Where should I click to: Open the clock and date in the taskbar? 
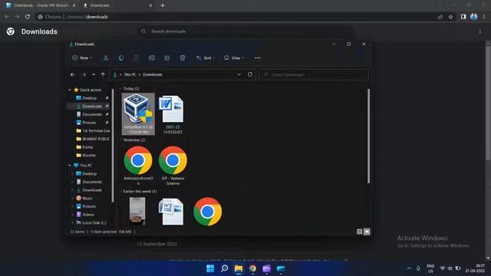click(475, 268)
